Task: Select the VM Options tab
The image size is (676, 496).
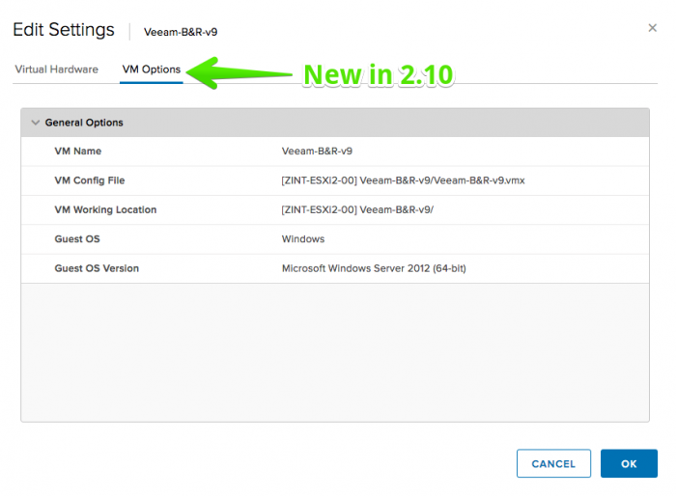Action: [152, 69]
